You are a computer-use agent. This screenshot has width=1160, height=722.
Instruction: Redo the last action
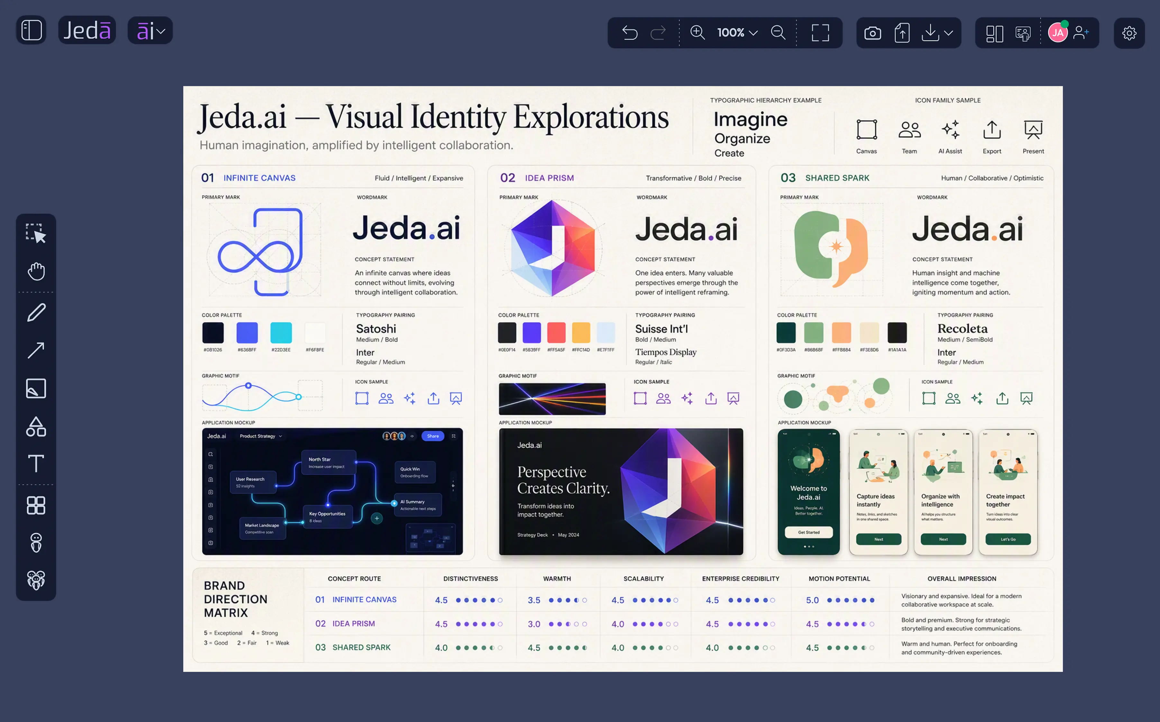coord(658,33)
